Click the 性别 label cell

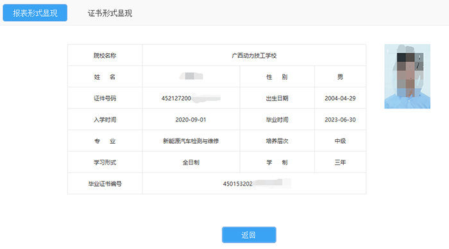277,77
